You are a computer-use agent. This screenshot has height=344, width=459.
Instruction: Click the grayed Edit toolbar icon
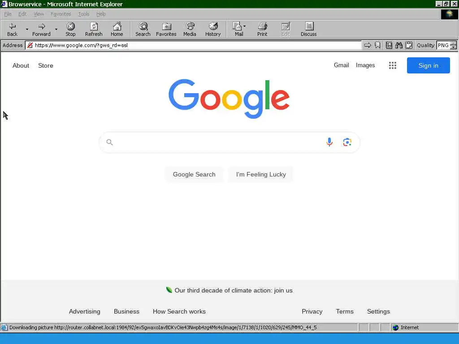286,29
